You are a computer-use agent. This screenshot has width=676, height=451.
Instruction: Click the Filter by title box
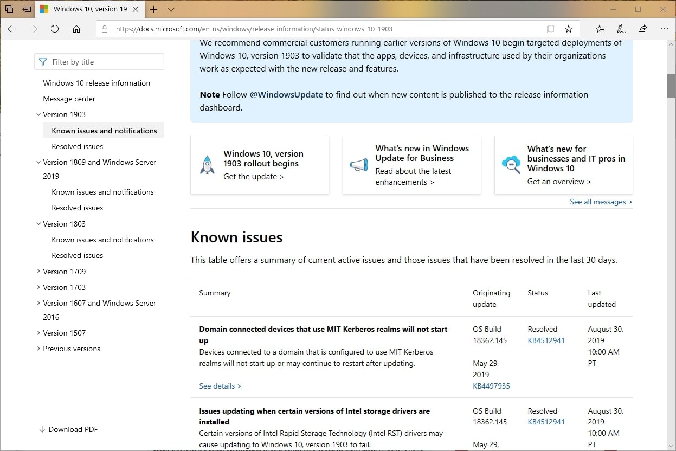tap(99, 62)
